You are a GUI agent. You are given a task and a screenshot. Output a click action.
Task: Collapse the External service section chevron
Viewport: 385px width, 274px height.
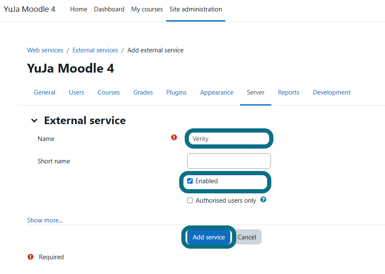(34, 120)
